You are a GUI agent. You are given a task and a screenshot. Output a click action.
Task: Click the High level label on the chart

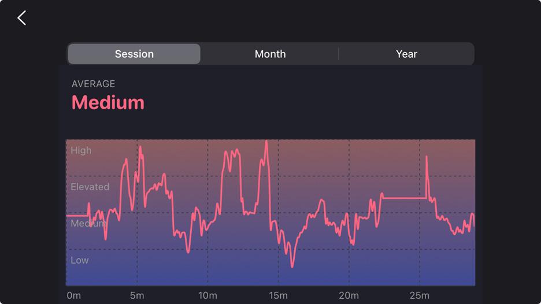[81, 150]
